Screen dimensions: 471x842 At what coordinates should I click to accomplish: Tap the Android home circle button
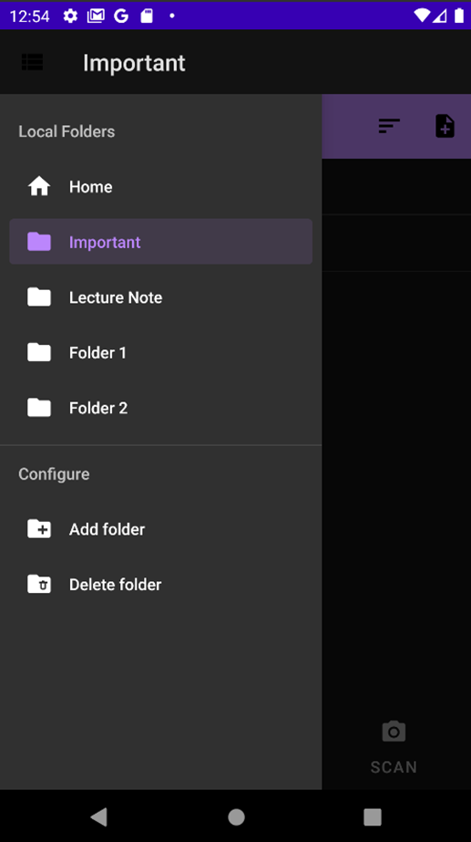pyautogui.click(x=236, y=816)
